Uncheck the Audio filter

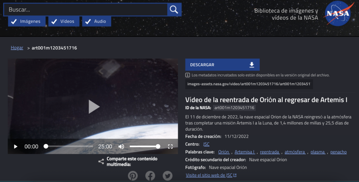[x=97, y=21]
